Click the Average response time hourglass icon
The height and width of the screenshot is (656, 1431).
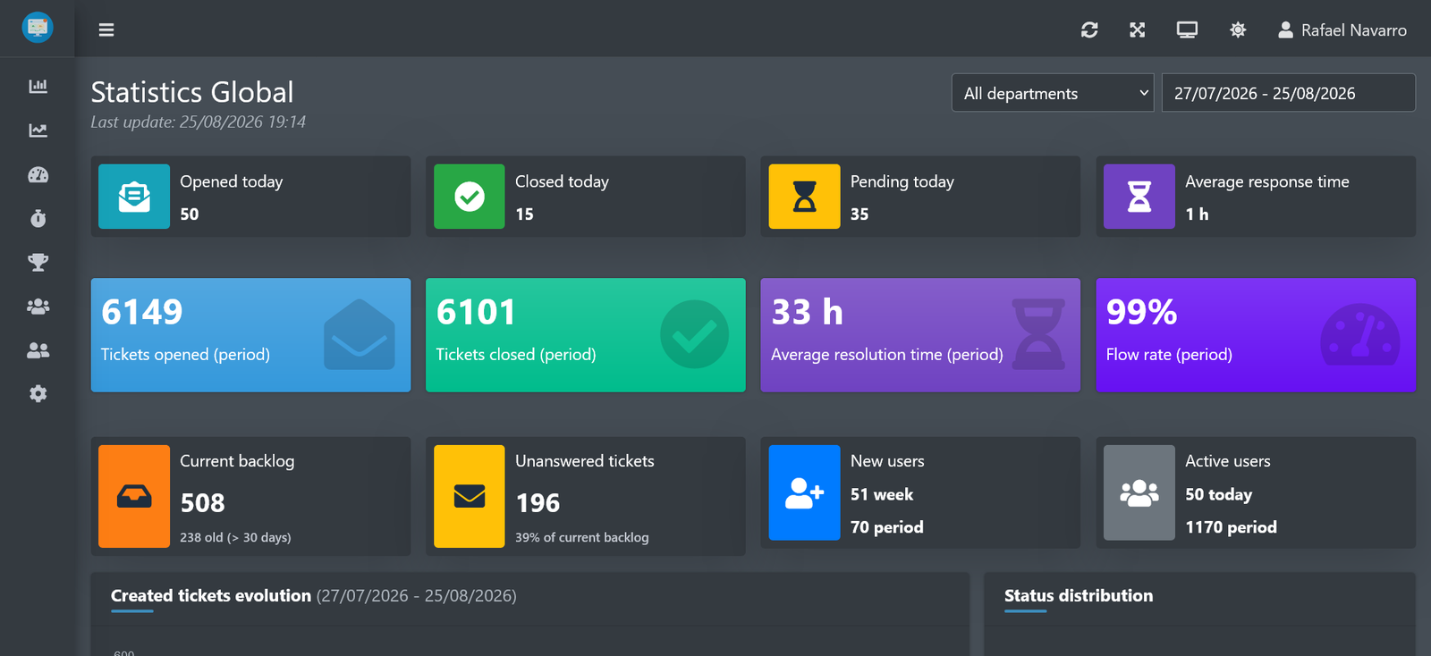[1139, 197]
